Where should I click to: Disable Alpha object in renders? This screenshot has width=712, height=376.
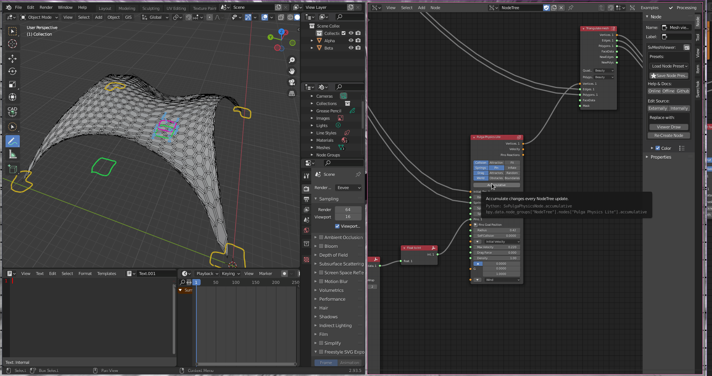click(x=358, y=41)
